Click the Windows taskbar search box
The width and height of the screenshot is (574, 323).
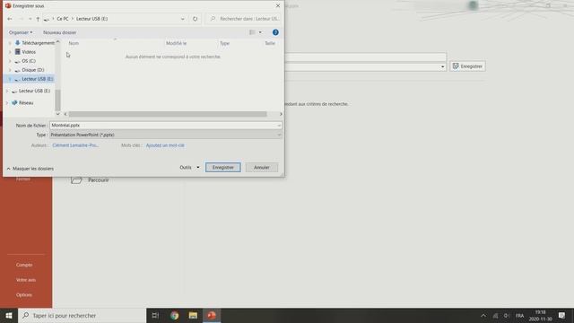(82, 315)
